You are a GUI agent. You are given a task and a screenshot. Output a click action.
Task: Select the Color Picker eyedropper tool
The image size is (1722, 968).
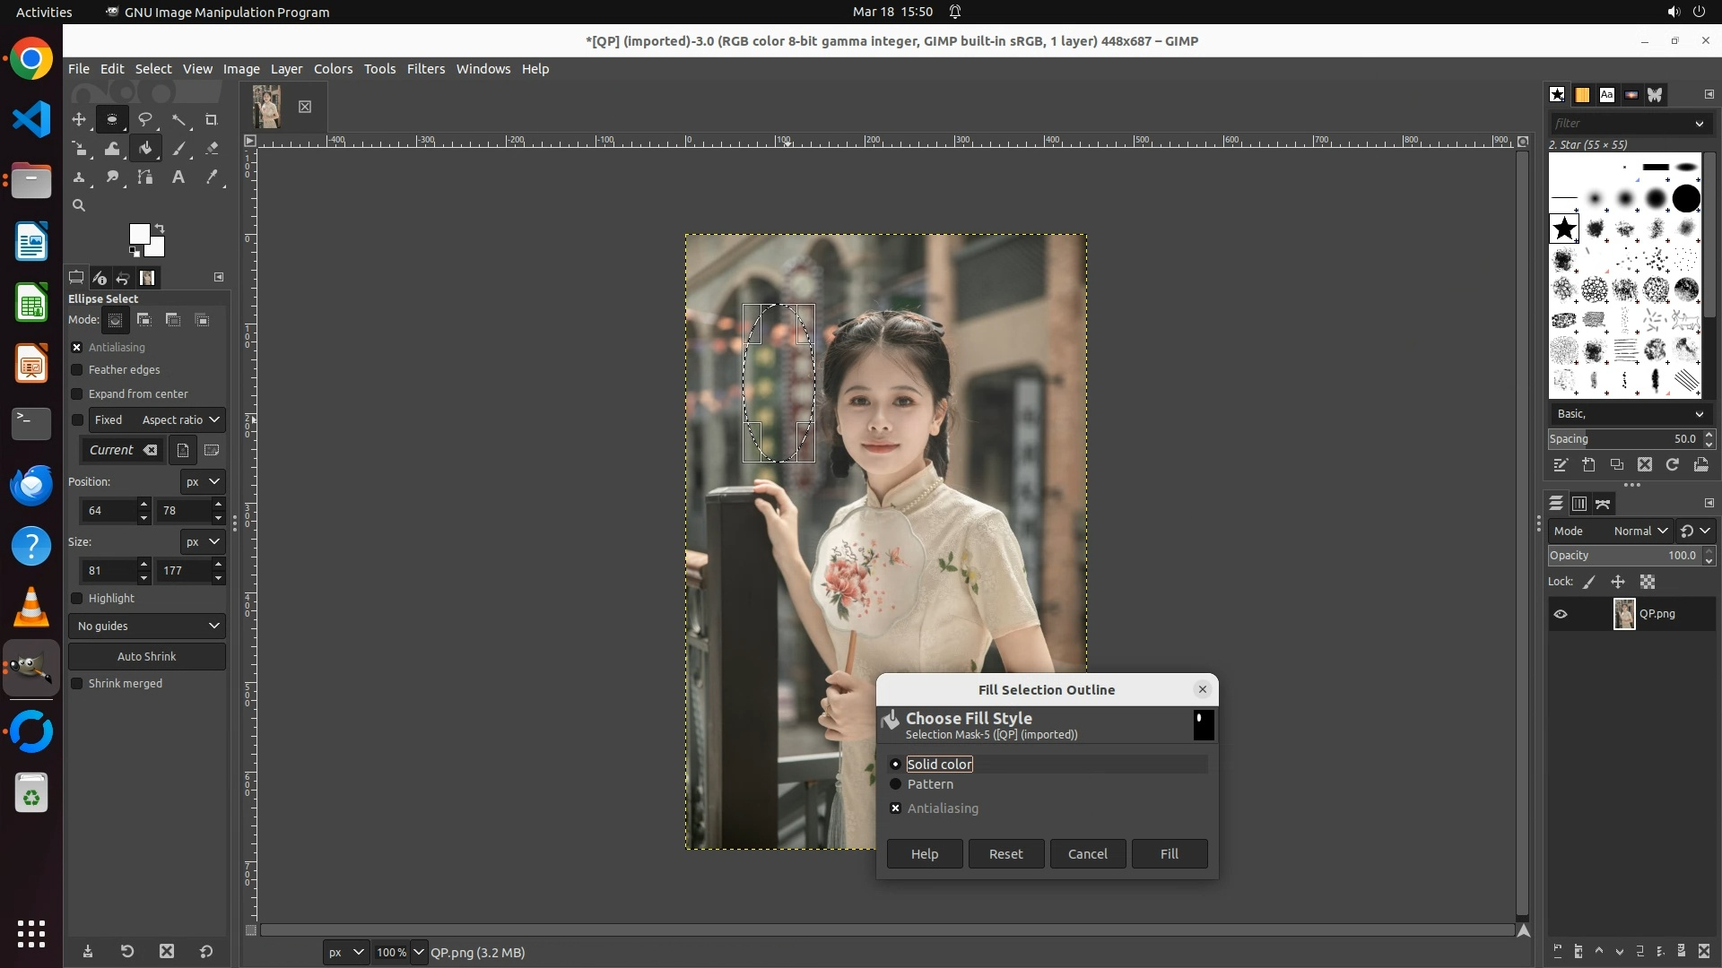point(212,177)
